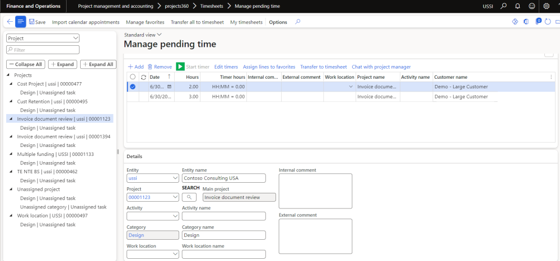560x261 pixels.
Task: Open My timesheets
Action: (x=246, y=22)
